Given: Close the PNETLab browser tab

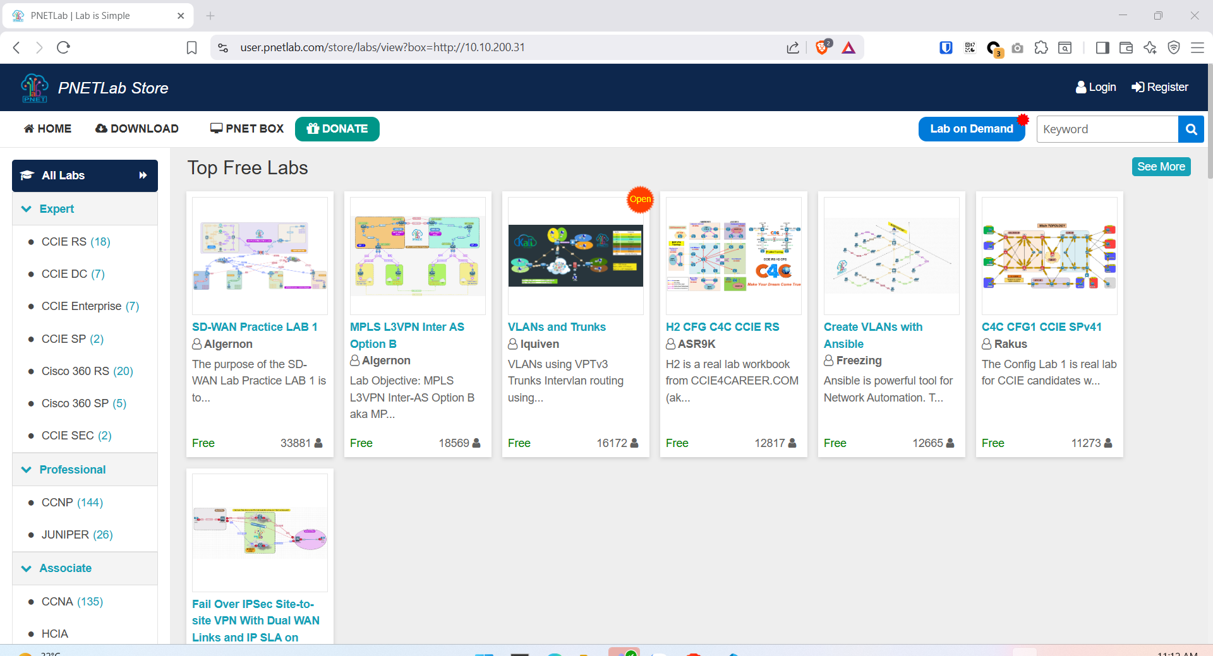Looking at the screenshot, I should [181, 16].
